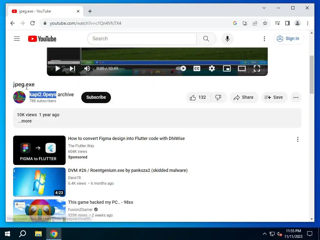
Task: Bookmark this tab with star
Action: click(x=265, y=23)
